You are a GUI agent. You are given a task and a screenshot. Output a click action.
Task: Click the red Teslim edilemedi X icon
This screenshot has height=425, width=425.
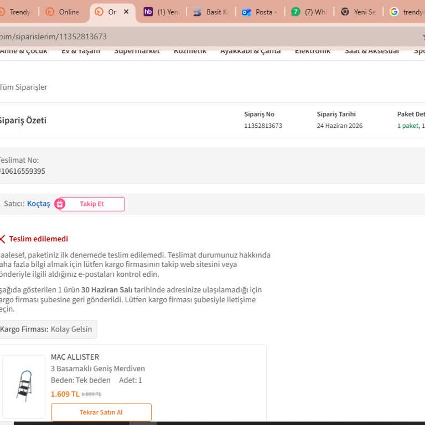(2, 239)
